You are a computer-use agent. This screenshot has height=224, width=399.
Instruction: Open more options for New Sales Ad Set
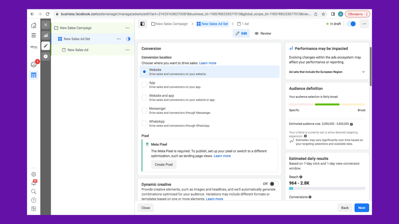coord(119,39)
